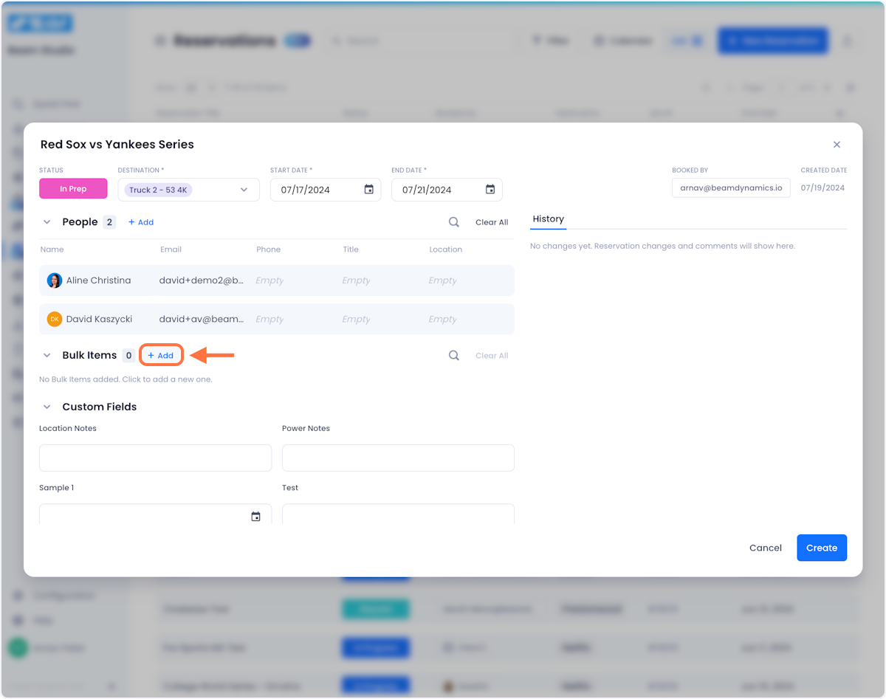Viewport: 886px width, 699px height.
Task: Select the Truck 2 - 53 4K tag
Action: pyautogui.click(x=158, y=190)
